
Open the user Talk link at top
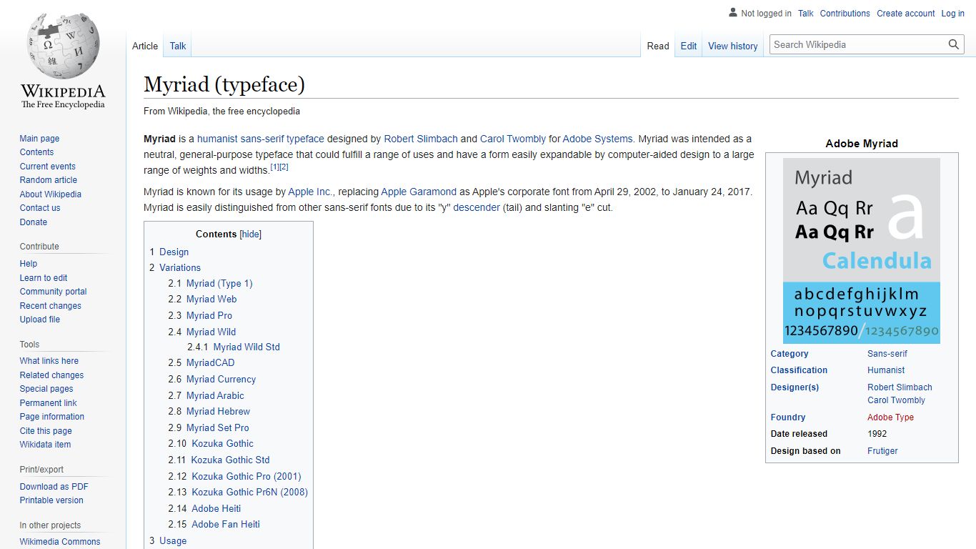tap(806, 14)
